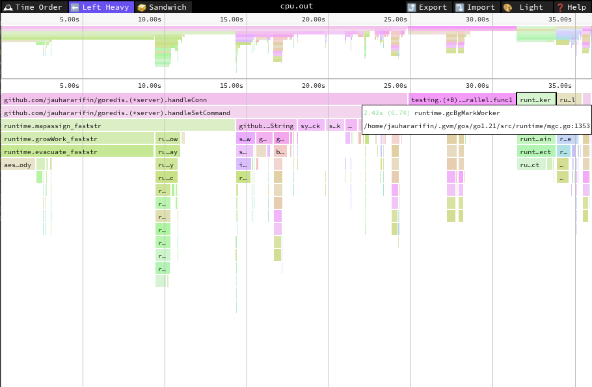The width and height of the screenshot is (592, 387).
Task: Toggle the Light color theme
Action: (524, 7)
